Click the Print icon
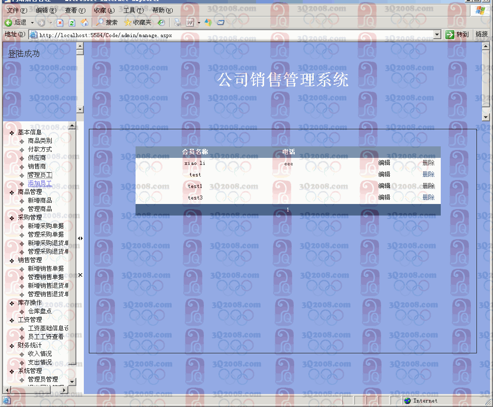This screenshot has height=407, width=493. (x=178, y=23)
